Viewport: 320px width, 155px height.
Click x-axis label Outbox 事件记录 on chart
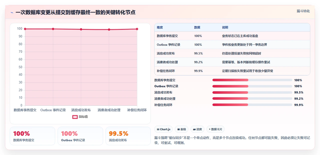tap(53, 110)
